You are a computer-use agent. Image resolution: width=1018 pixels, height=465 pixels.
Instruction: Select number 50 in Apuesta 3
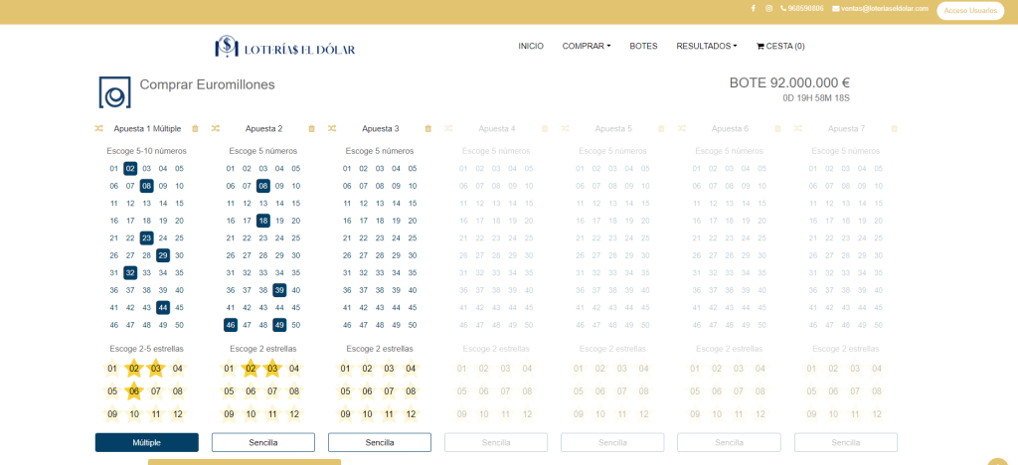(x=413, y=325)
